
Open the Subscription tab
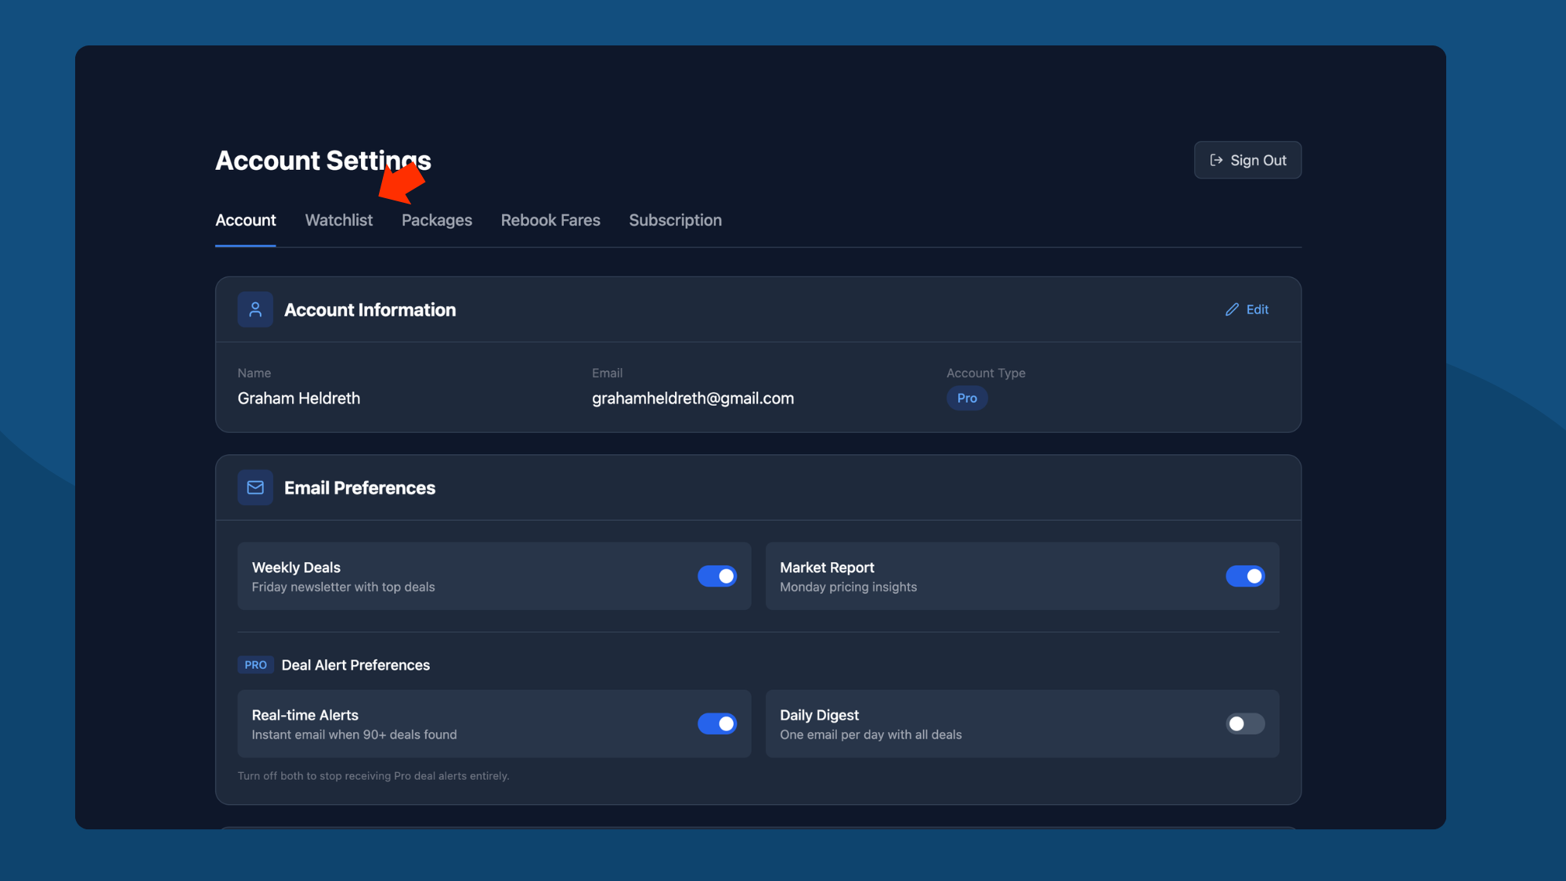pos(675,220)
